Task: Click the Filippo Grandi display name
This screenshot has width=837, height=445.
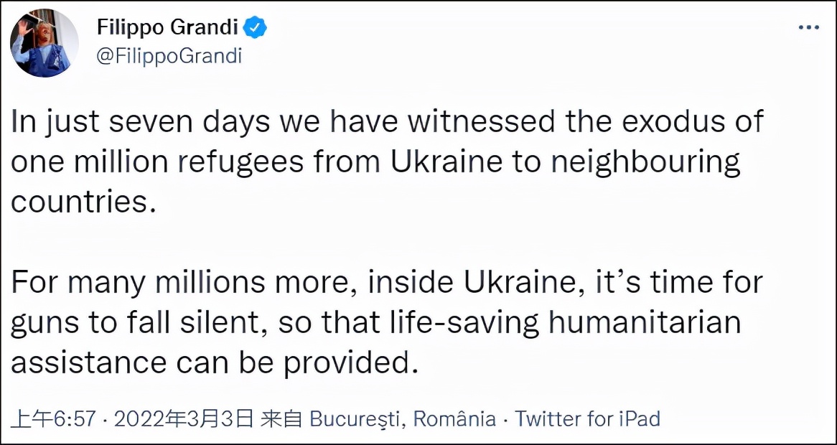Action: [168, 29]
